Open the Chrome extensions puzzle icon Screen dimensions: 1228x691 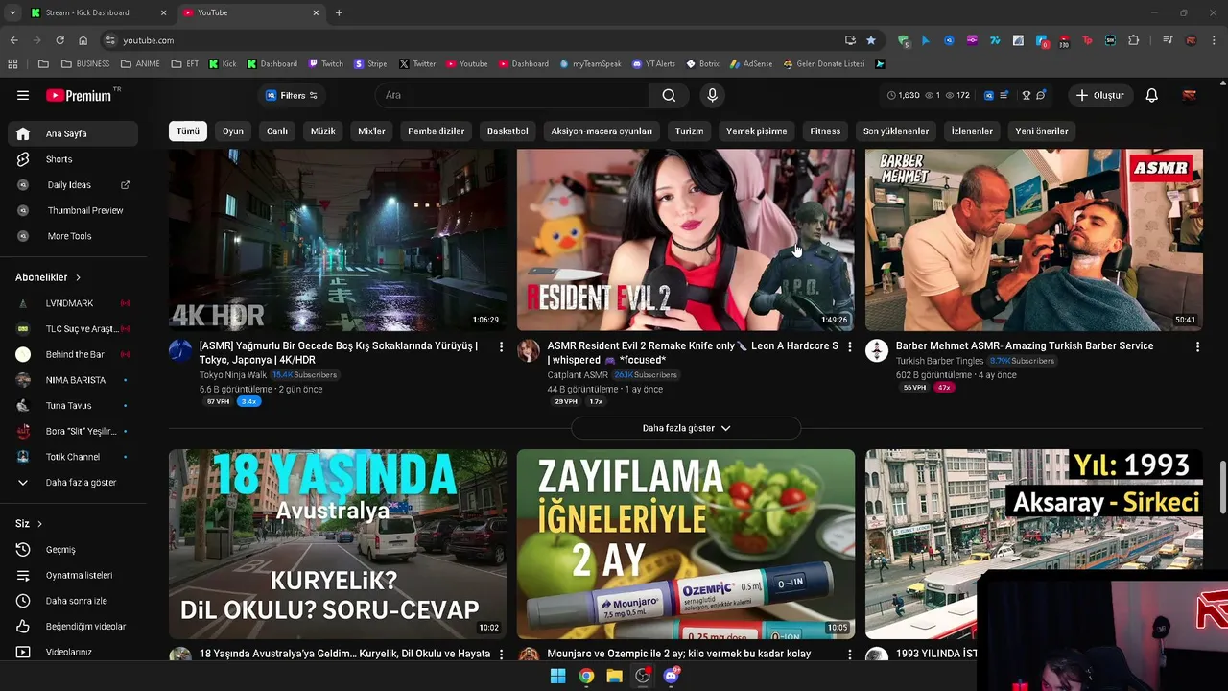click(x=1134, y=40)
